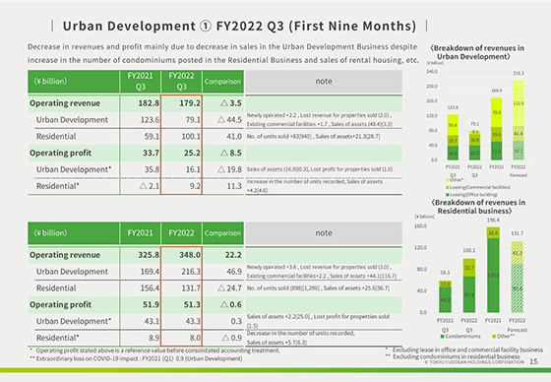551x382 pixels.
Task: Select the '△19.8' comparison value
Action: pyautogui.click(x=229, y=169)
